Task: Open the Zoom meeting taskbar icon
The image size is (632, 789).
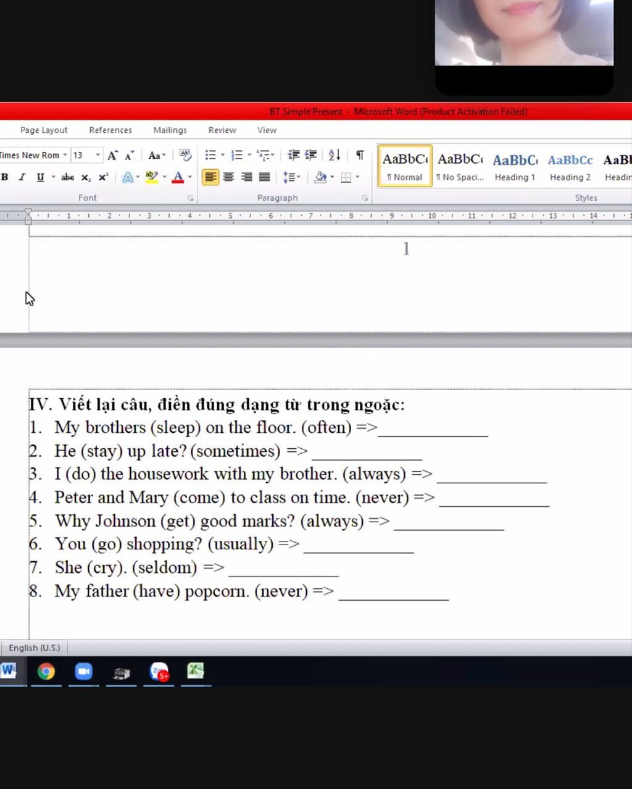Action: click(83, 671)
